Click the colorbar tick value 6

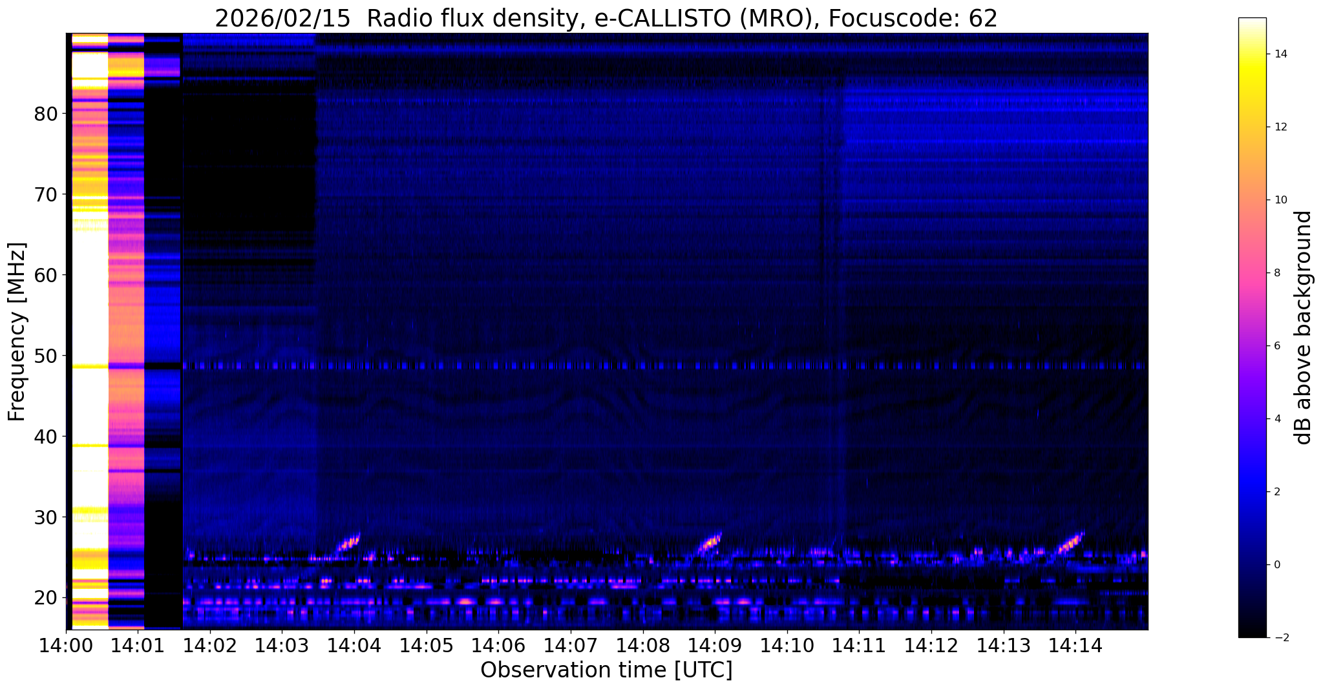click(1276, 346)
